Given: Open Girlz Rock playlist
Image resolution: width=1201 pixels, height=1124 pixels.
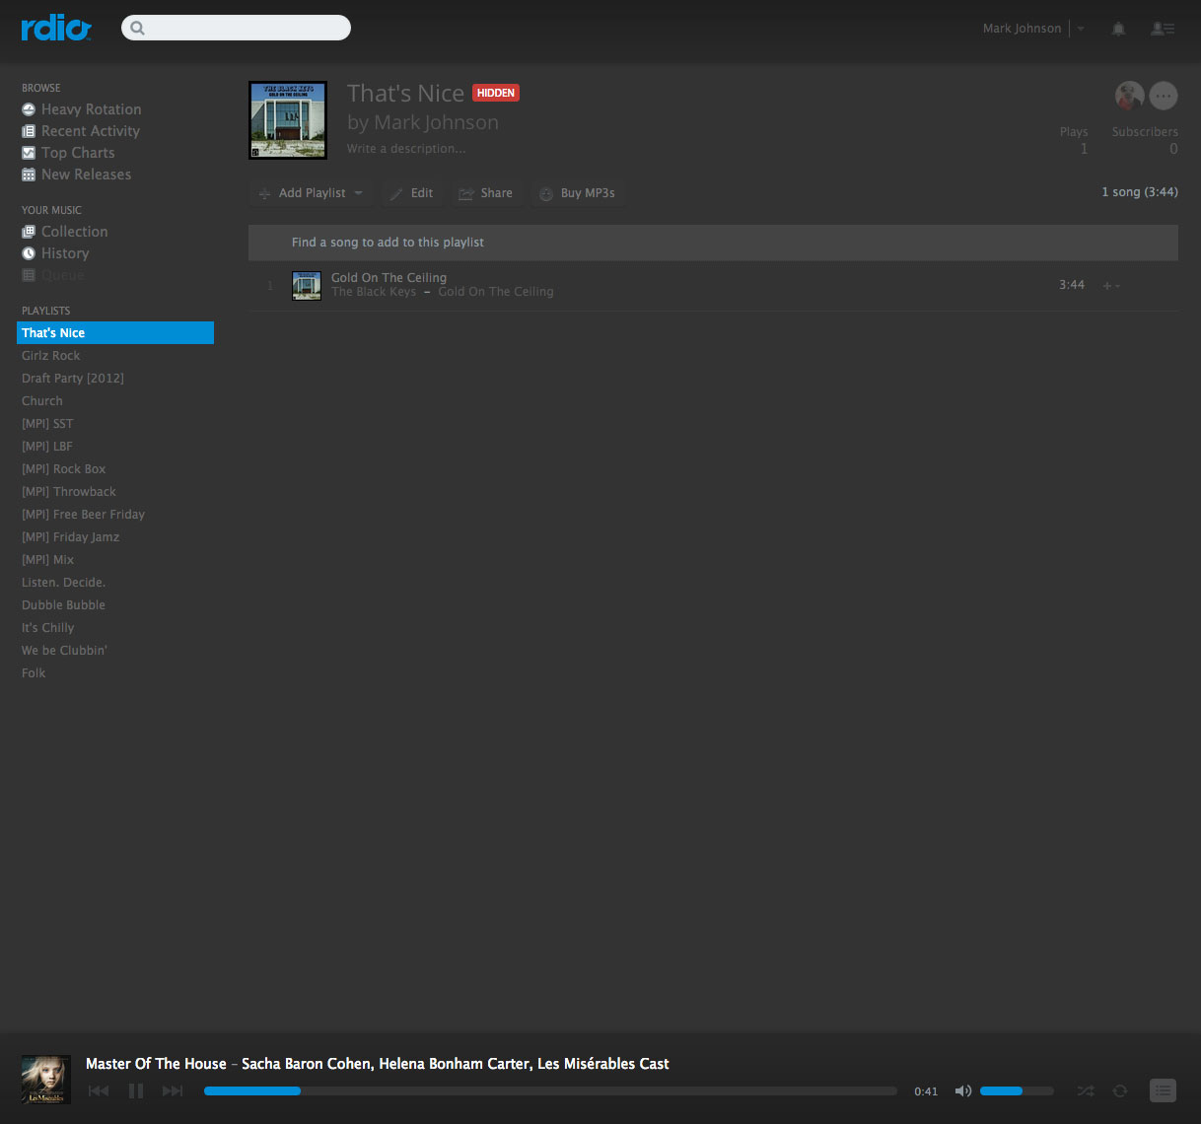Looking at the screenshot, I should [51, 356].
